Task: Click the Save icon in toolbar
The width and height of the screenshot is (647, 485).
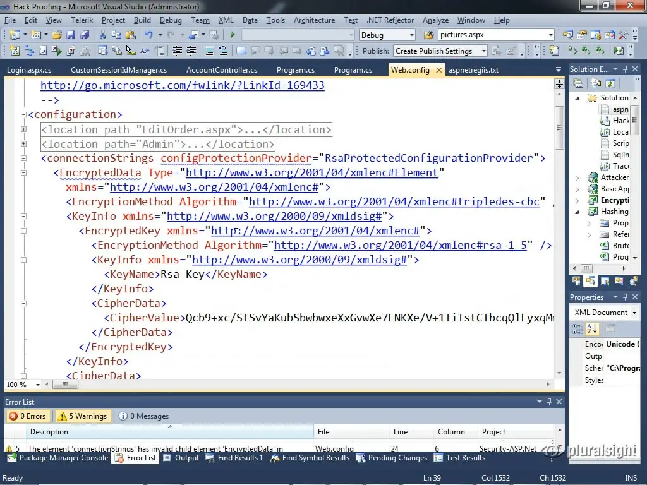Action: click(x=71, y=35)
